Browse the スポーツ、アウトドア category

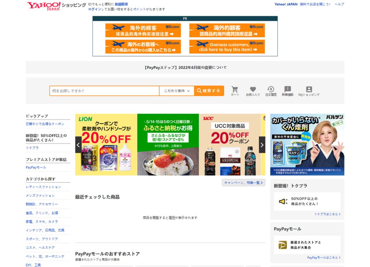pos(42,239)
